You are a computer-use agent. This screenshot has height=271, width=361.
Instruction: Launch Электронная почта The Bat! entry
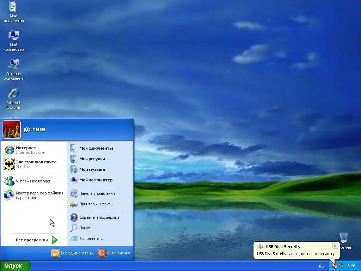tap(34, 164)
